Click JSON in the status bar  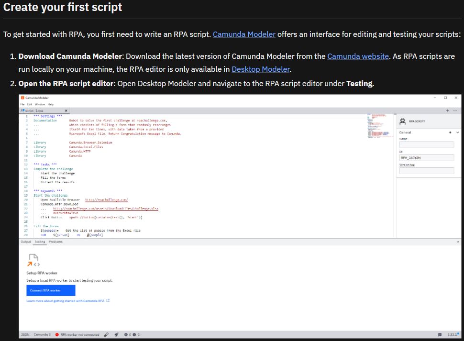25,334
